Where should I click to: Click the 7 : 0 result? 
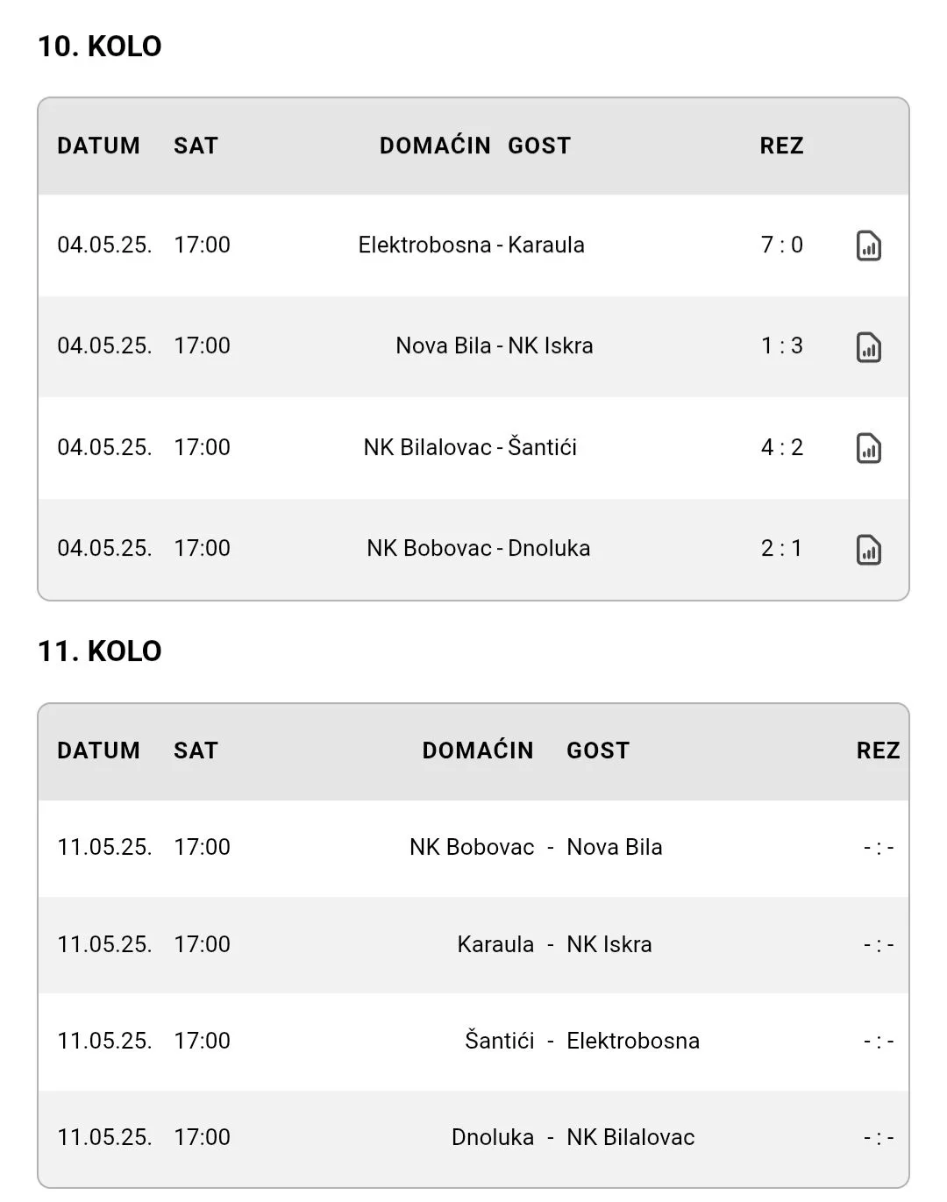pos(781,245)
